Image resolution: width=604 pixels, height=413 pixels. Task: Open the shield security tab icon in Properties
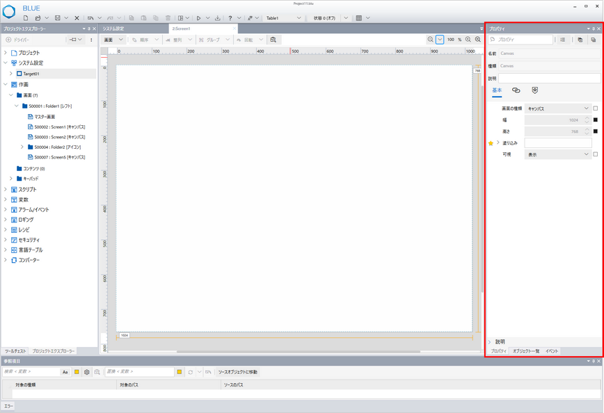point(534,90)
